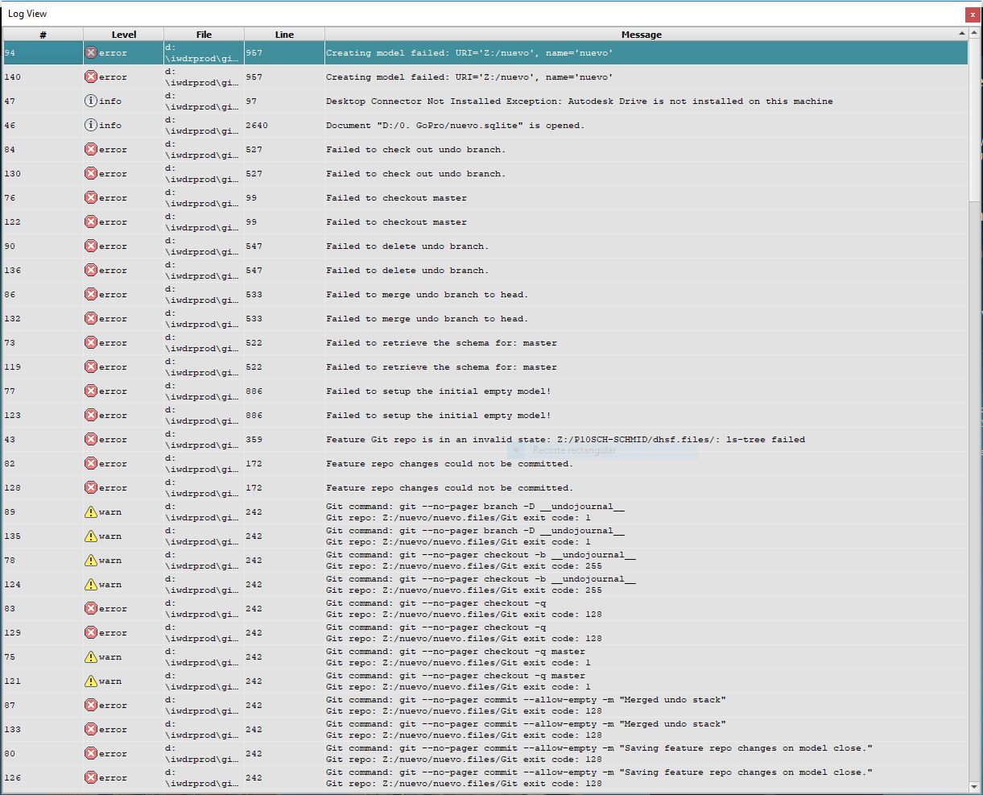Select 'Document "D:/0. GoPro/nuevo.sqlite" is opened' message
The height and width of the screenshot is (795, 983).
click(x=455, y=125)
